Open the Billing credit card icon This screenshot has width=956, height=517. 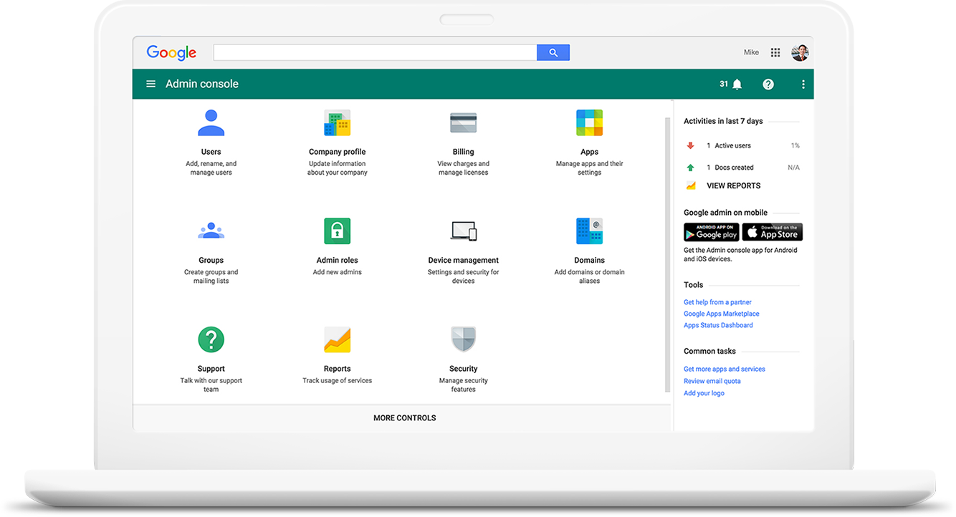click(x=463, y=122)
